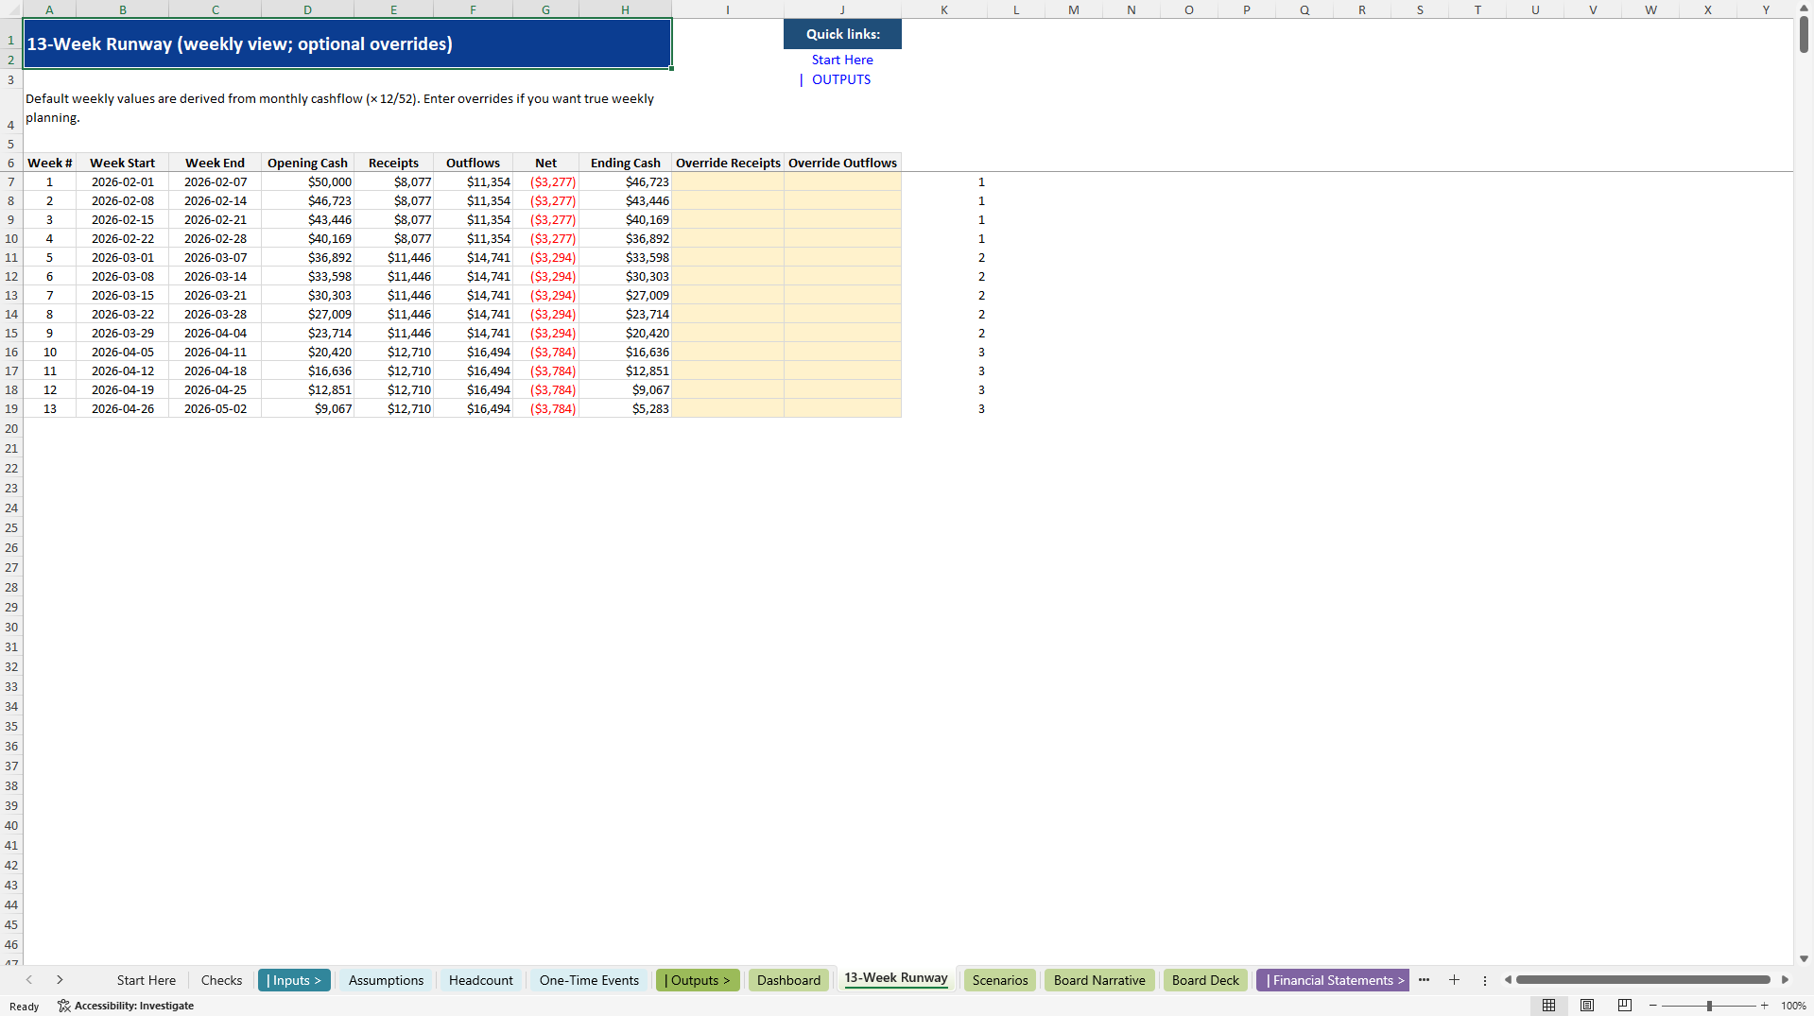1814x1016 pixels.
Task: Click the Accessibility Investigate status icon
Action: (126, 1006)
